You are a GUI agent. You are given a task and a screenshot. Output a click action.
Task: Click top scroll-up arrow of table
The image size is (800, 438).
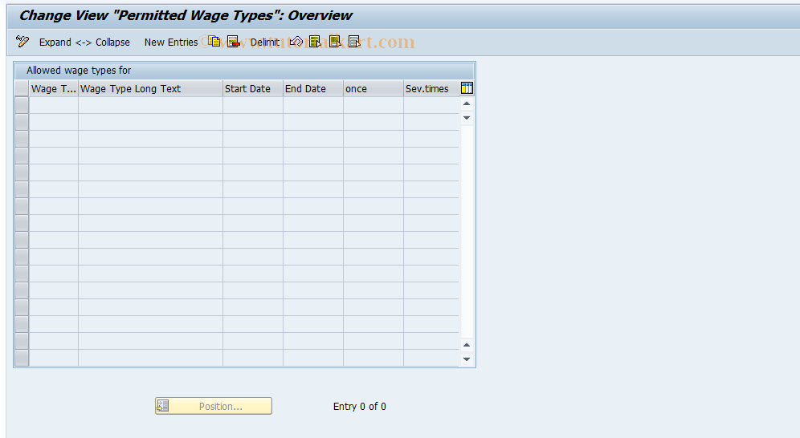point(467,103)
